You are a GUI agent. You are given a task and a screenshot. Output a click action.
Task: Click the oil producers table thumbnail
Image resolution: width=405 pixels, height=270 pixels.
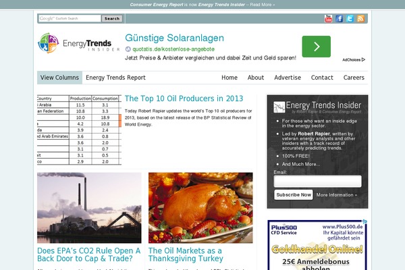(x=79, y=130)
